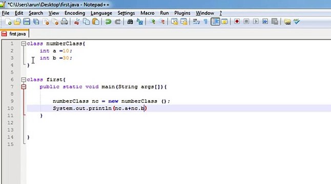
Task: Click the Zoom In icon
Action: (152, 21)
